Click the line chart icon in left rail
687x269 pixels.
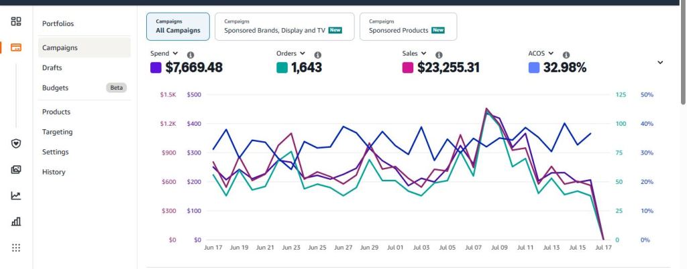(x=16, y=195)
